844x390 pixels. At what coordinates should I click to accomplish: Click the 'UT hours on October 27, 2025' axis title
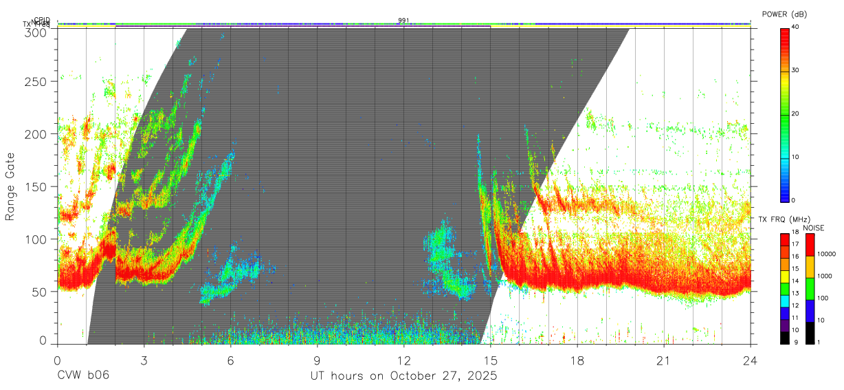pyautogui.click(x=403, y=376)
